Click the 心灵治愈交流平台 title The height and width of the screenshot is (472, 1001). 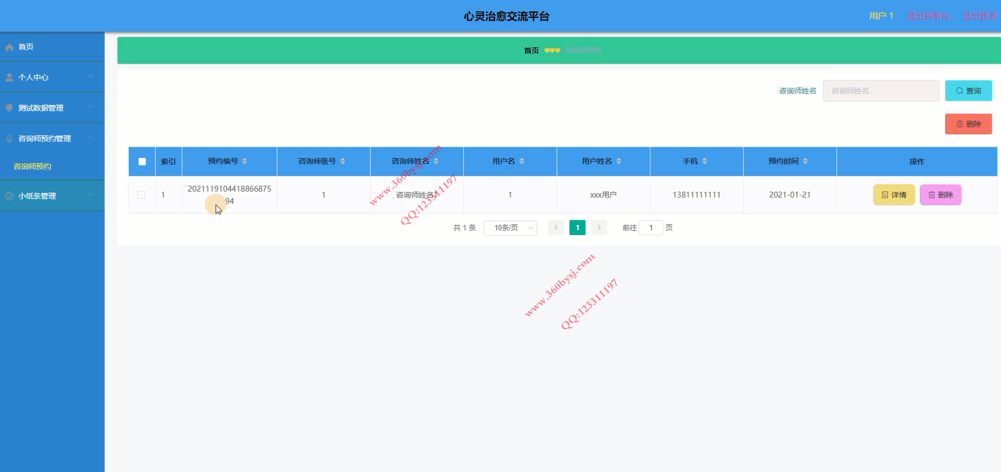507,17
